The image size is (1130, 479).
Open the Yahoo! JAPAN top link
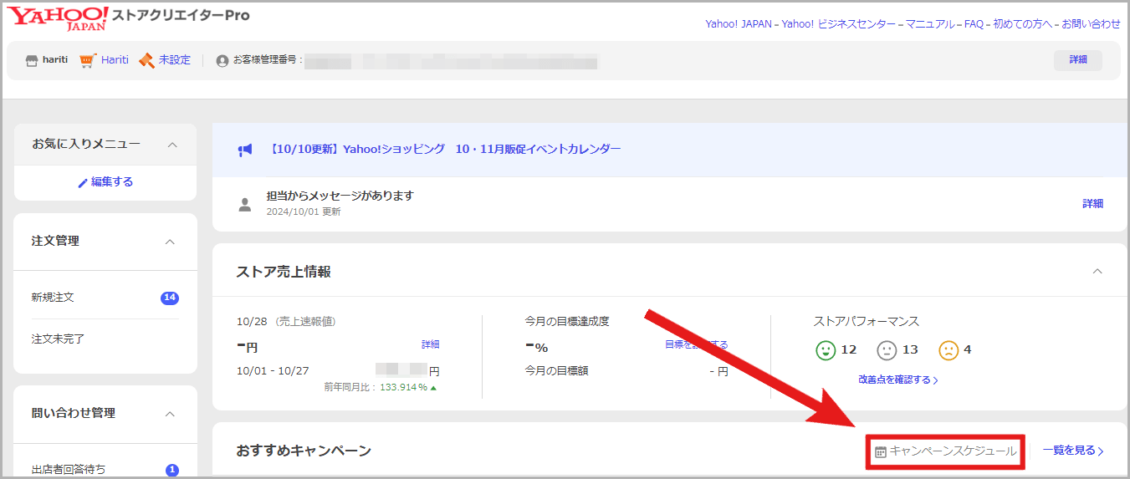click(x=739, y=24)
